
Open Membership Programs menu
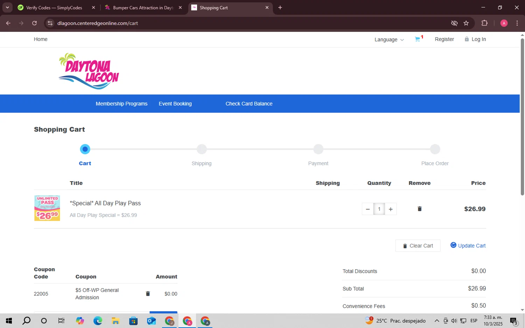[x=121, y=104]
